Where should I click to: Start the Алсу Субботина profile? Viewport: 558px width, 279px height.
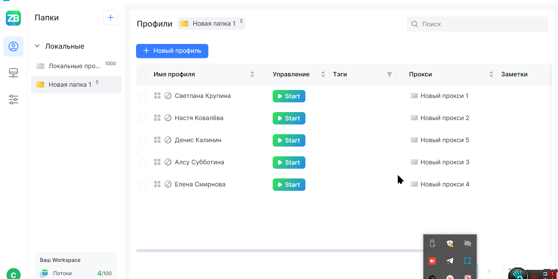click(289, 163)
